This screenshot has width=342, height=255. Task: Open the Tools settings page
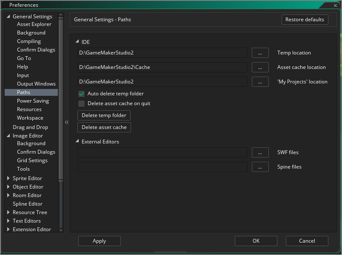point(23,169)
